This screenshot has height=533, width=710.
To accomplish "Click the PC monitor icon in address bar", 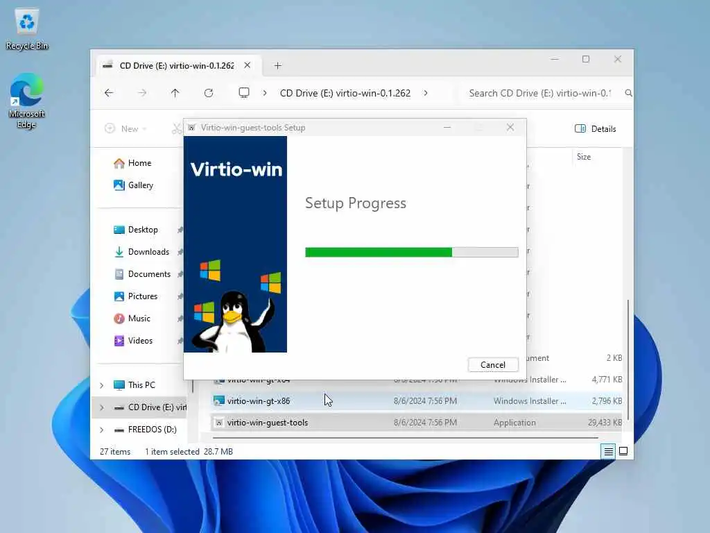I will (244, 93).
